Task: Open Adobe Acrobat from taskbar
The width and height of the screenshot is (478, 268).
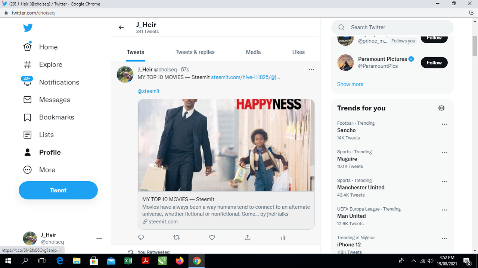Action: tap(145, 261)
